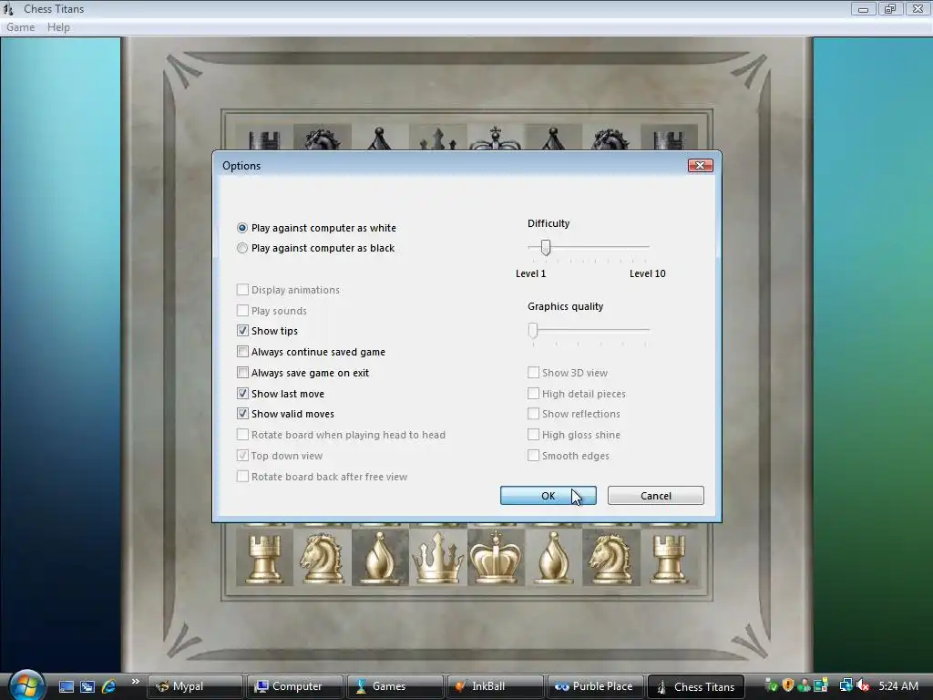Viewport: 933px width, 700px height.
Task: Click the Chess Titans title bar icon
Action: (x=8, y=9)
